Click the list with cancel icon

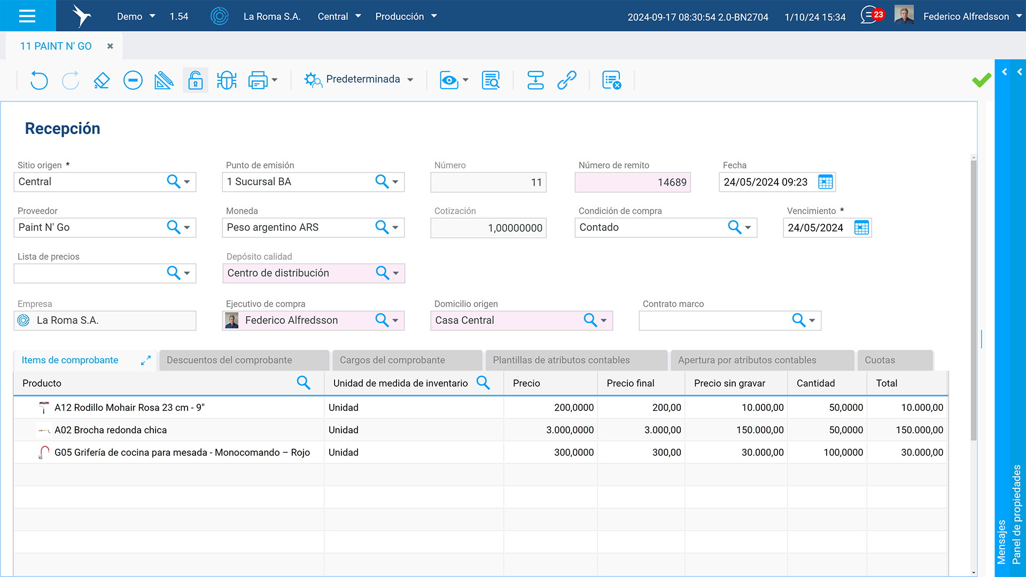[x=611, y=80]
